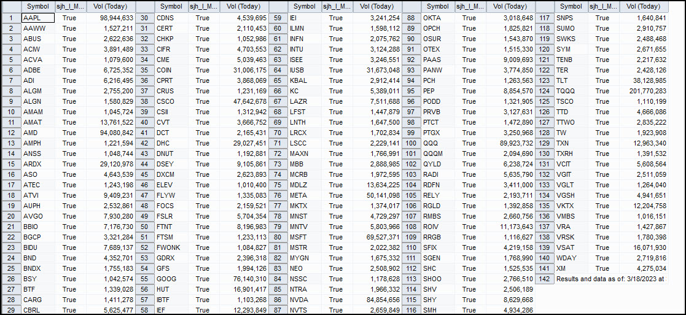686x315 pixels.
Task: Select the AMD symbol cell
Action: [x=38, y=133]
